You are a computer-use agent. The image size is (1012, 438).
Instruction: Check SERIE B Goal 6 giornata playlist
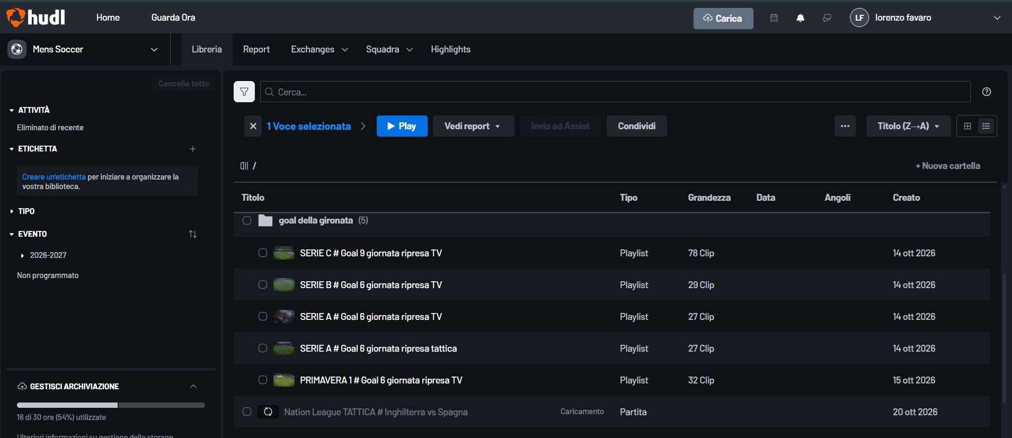pyautogui.click(x=263, y=285)
